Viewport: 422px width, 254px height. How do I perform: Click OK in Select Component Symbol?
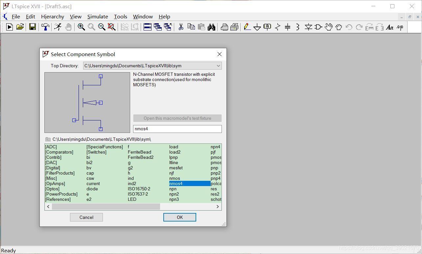pyautogui.click(x=180, y=217)
